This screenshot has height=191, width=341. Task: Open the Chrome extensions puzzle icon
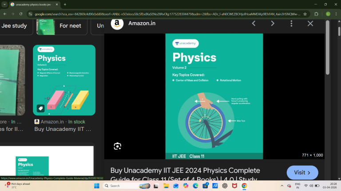point(316,14)
